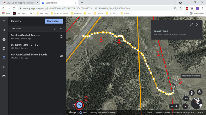Select OC_parcel_DRAFT_2_15_21 KML file
Viewport: 206px width, 115px height.
click(25, 45)
